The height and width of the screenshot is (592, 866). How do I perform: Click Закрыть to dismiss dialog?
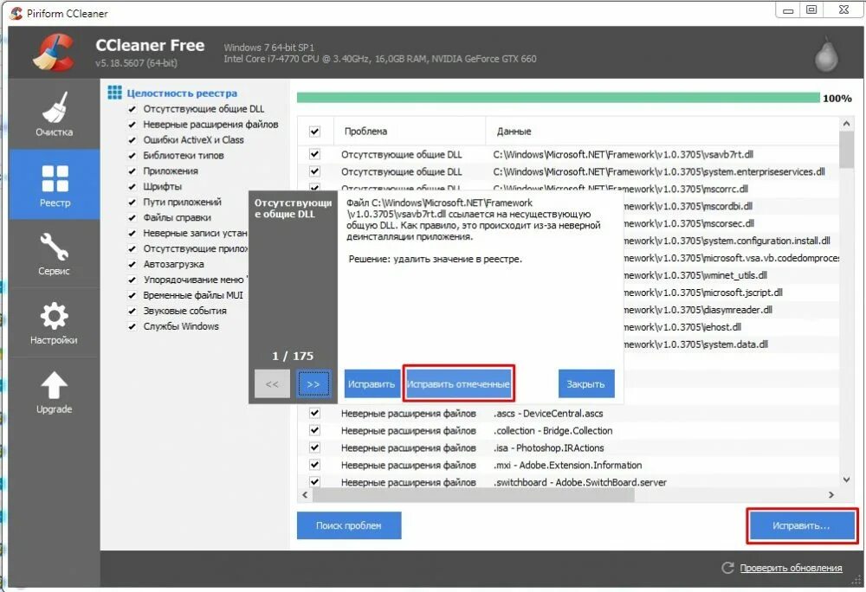(586, 384)
